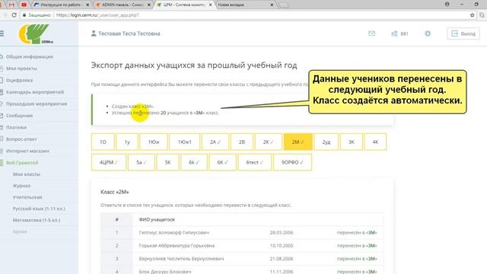Switch to the Новая вкладка tab

coord(245,5)
